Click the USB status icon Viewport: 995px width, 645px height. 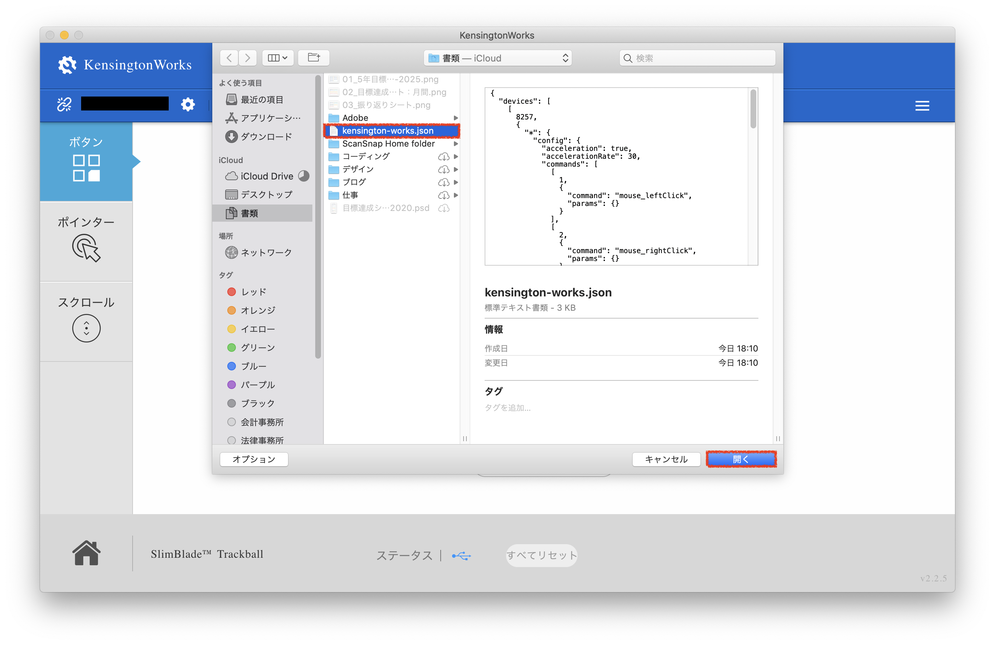tap(461, 556)
